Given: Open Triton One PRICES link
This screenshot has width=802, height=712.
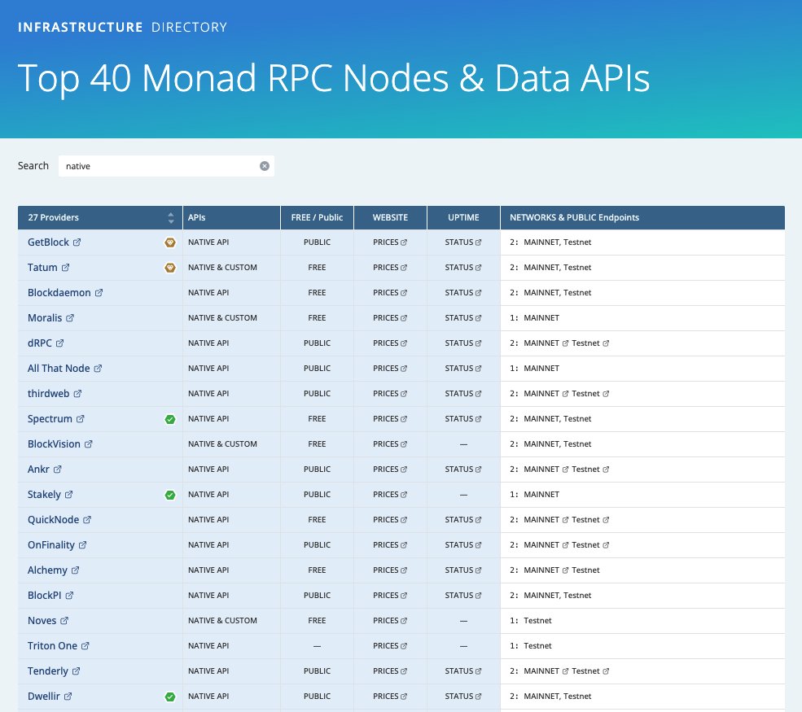Looking at the screenshot, I should click(x=390, y=646).
